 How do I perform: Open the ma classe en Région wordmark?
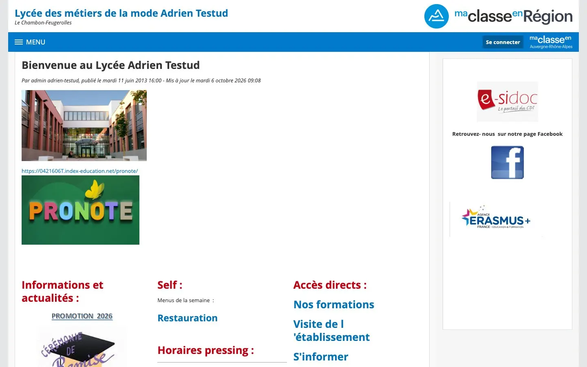point(513,16)
